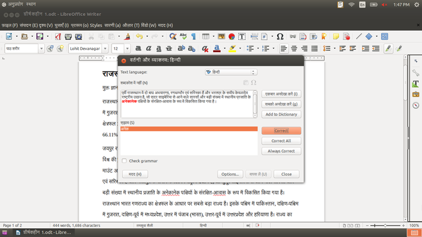The width and height of the screenshot is (422, 237).
Task: Click the Insert Chart icon
Action: 232,36
